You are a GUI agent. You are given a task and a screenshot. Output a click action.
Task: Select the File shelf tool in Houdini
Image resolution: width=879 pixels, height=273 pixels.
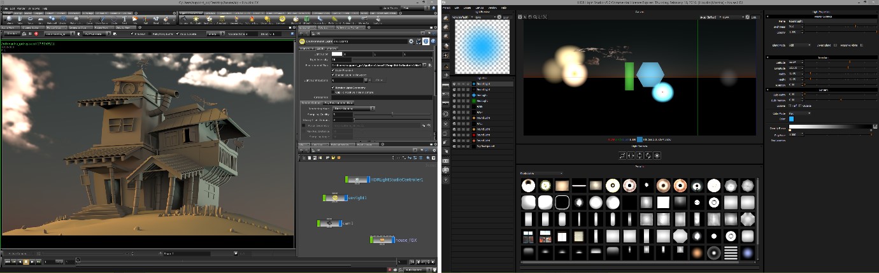click(x=135, y=20)
